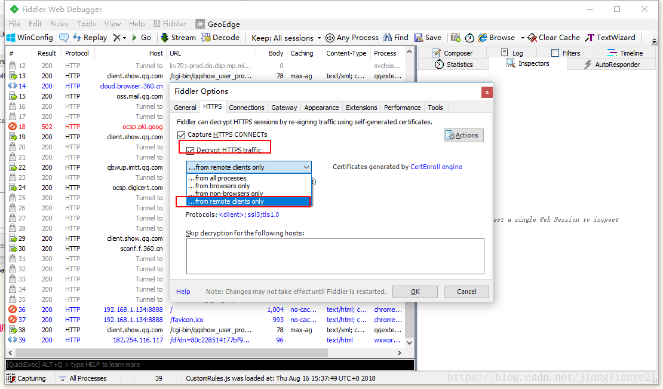Click the Skip decryption hosts text box
The image size is (663, 389).
coord(335,256)
